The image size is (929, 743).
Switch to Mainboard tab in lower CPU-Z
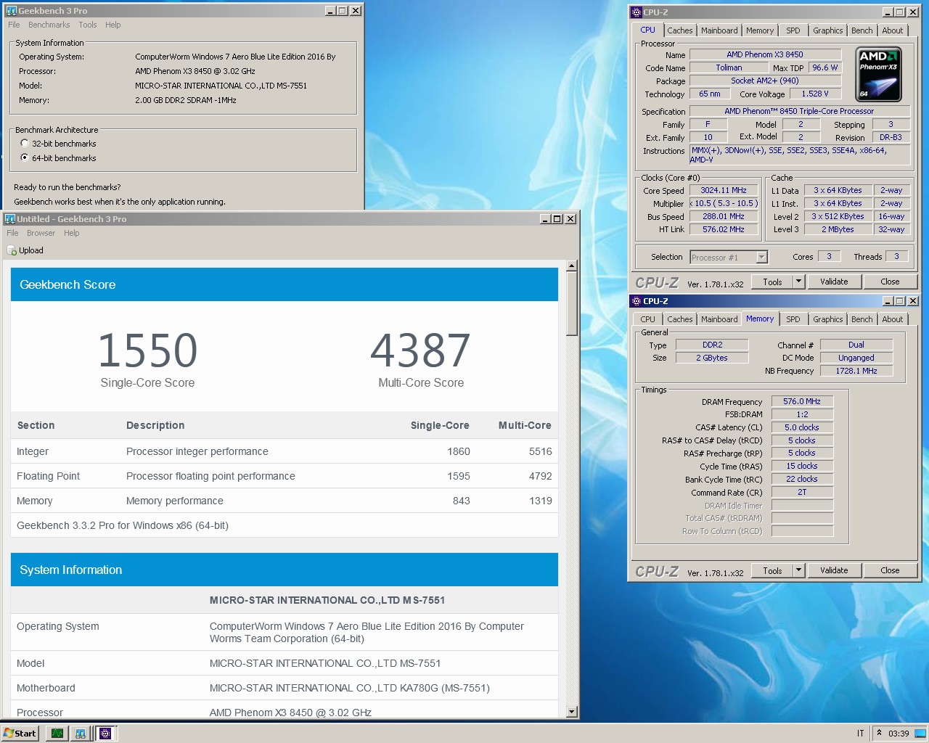tap(719, 319)
